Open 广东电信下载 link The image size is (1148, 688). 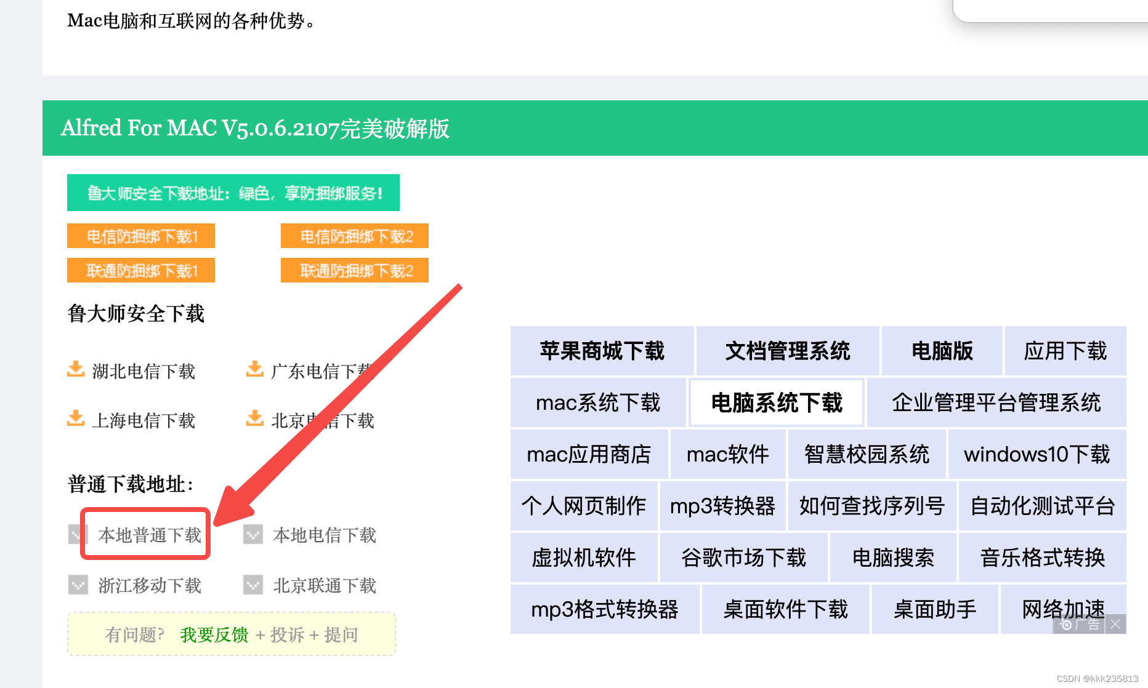click(x=323, y=371)
